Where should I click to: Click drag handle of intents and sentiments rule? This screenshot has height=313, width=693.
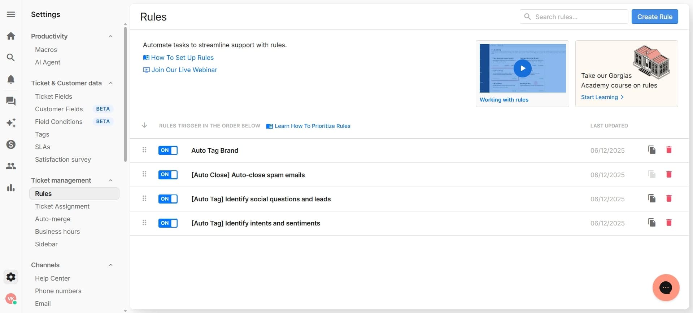point(144,223)
